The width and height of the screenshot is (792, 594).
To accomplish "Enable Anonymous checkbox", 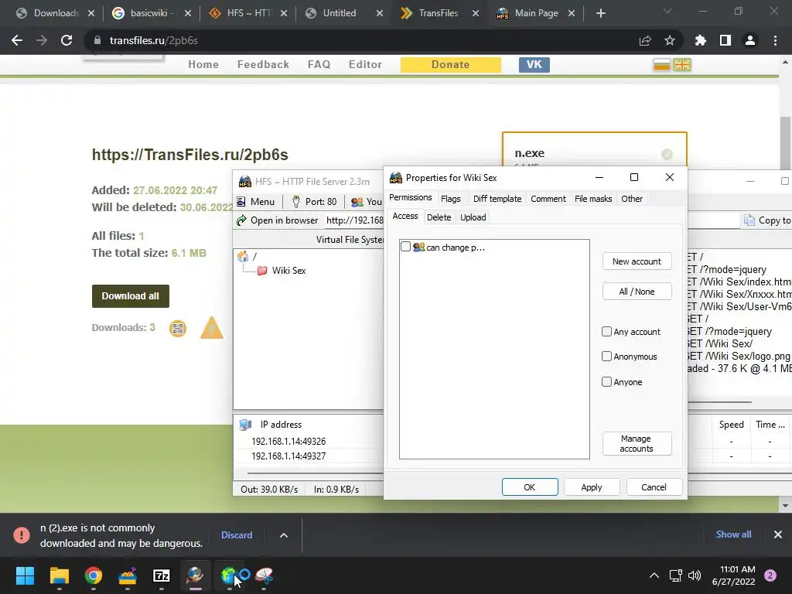I will (606, 356).
